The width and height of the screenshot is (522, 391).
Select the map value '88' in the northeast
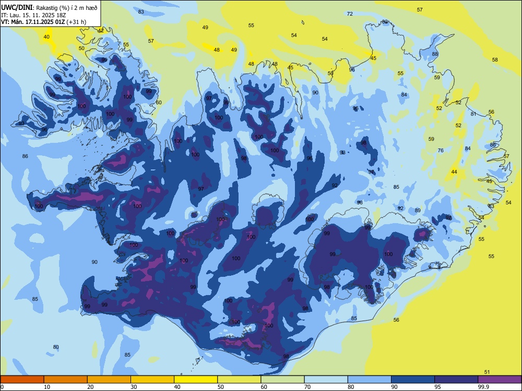point(435,54)
